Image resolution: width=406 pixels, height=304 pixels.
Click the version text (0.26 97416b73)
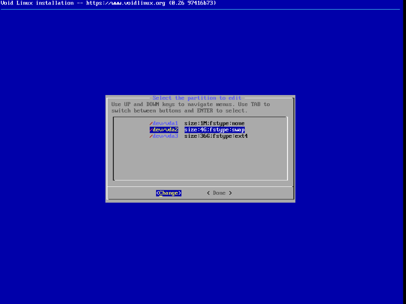click(x=191, y=3)
